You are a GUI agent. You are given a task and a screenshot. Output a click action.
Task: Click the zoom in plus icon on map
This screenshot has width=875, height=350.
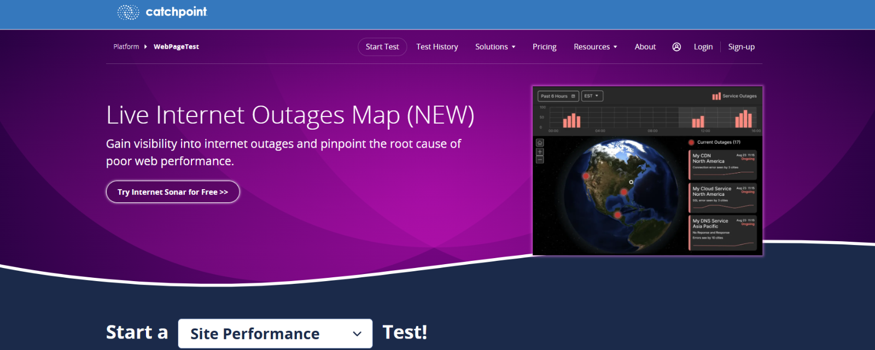(540, 152)
